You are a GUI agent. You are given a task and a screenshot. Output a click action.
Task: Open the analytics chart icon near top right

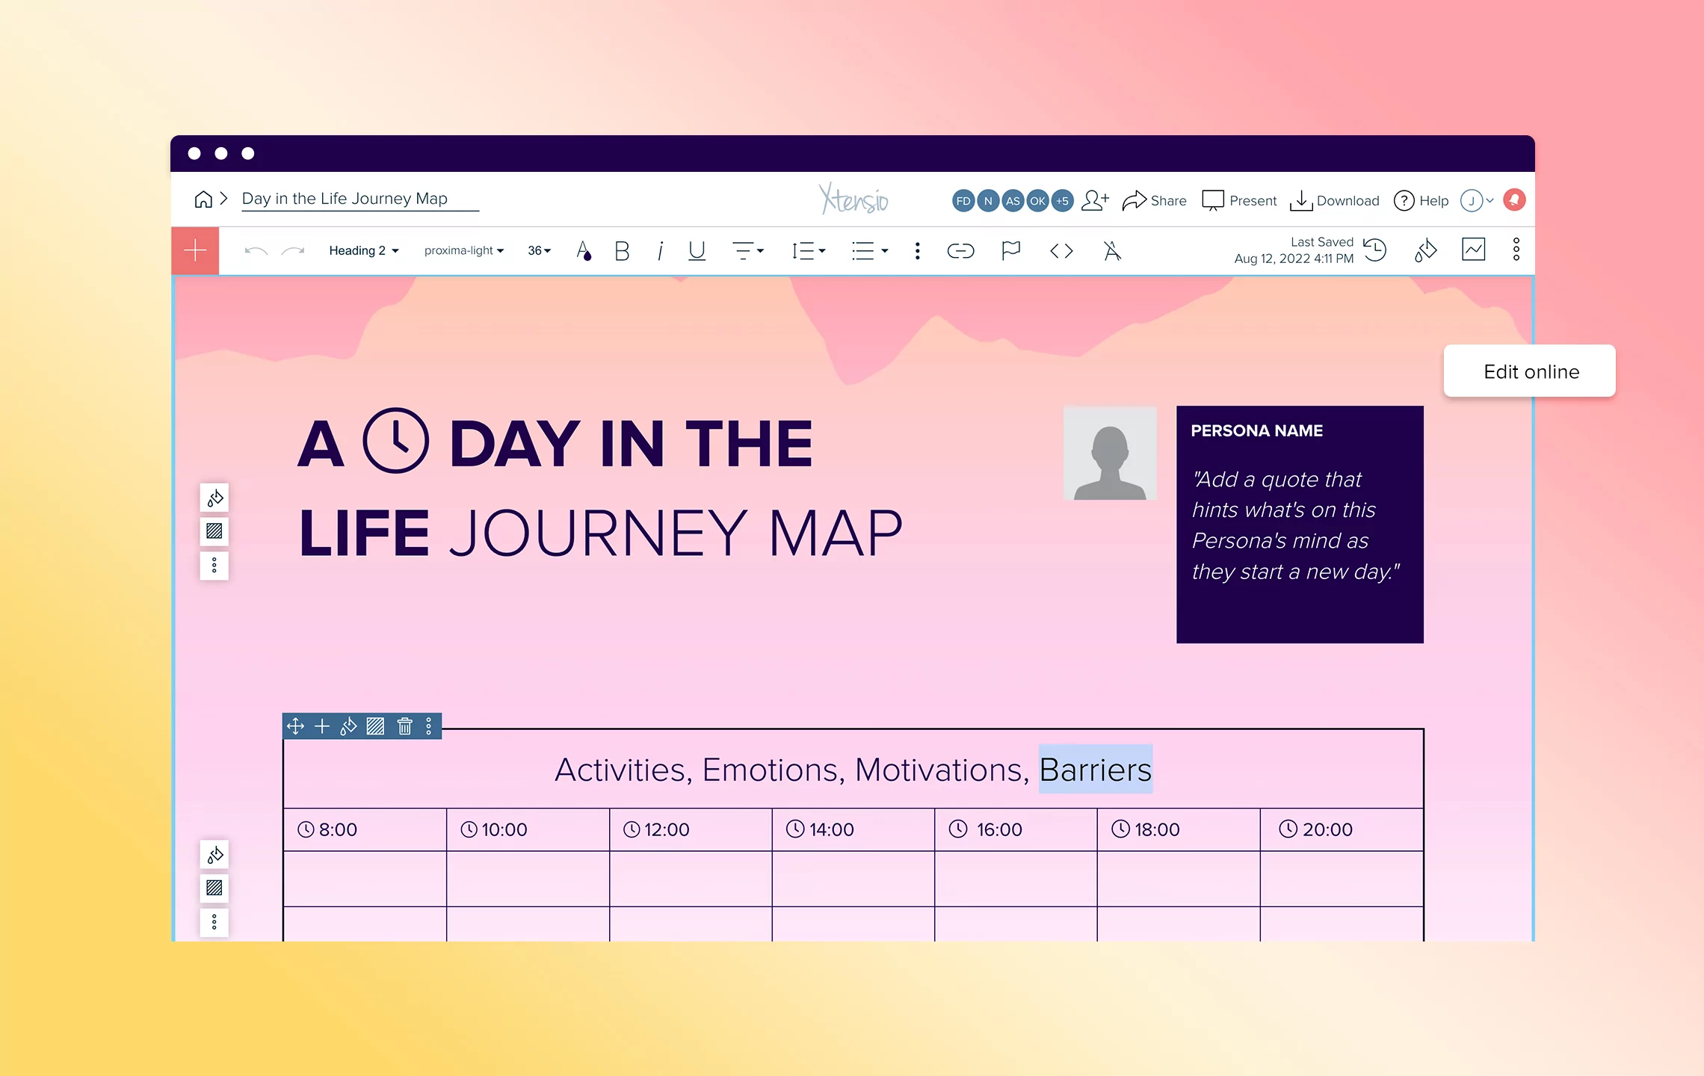1473,250
